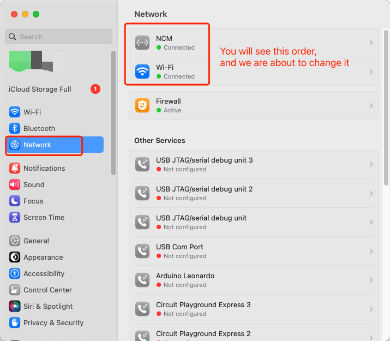Select Wi-Fi in the sidebar
The height and width of the screenshot is (341, 390).
[x=55, y=112]
